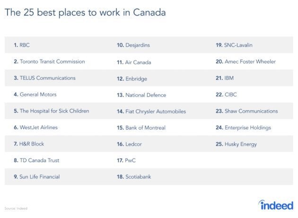Select the Scotiabank list item
The height and width of the screenshot is (218, 298).
pos(134,177)
